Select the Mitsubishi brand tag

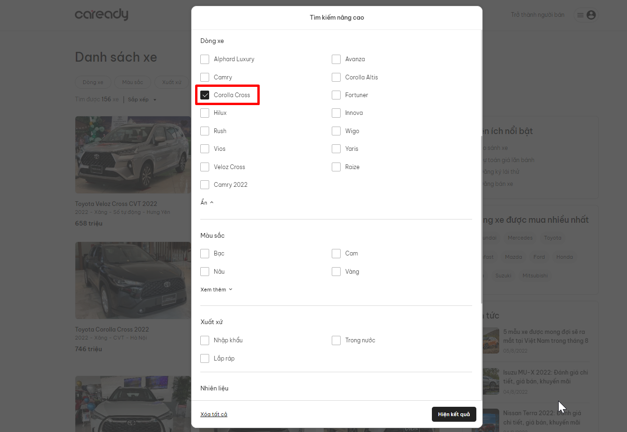(535, 276)
